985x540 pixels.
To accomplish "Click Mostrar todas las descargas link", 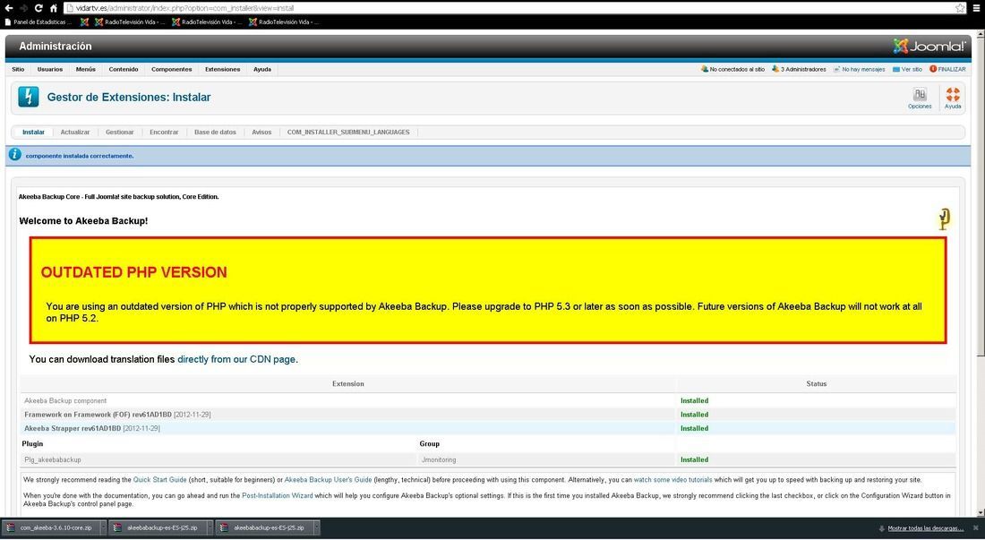I will (x=925, y=528).
